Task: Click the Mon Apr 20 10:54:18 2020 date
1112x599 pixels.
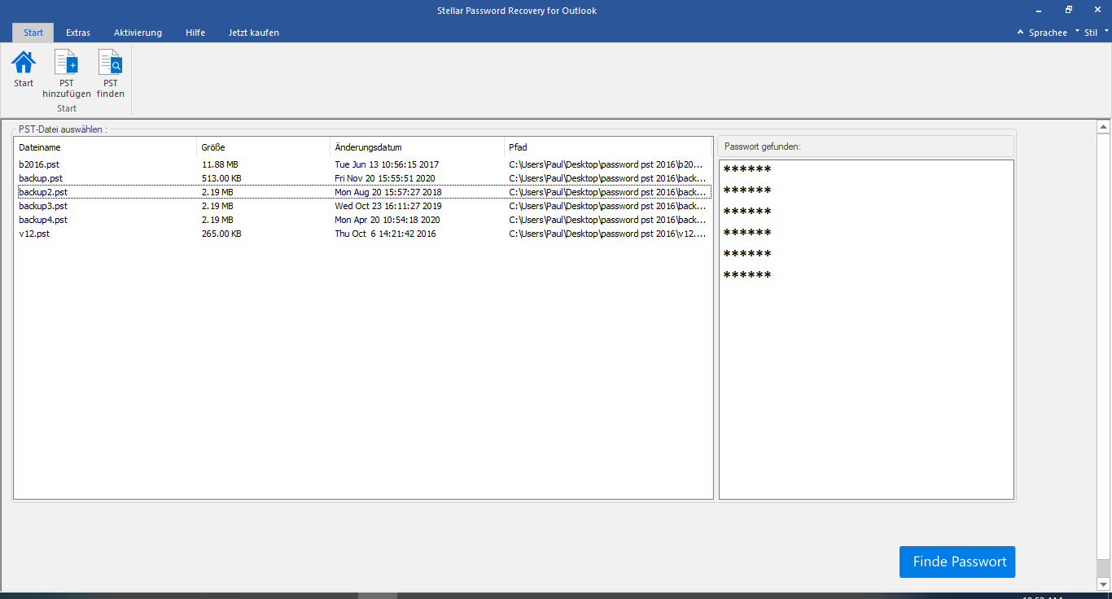Action: [x=387, y=220]
